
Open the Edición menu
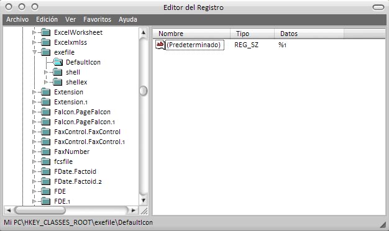(x=47, y=19)
